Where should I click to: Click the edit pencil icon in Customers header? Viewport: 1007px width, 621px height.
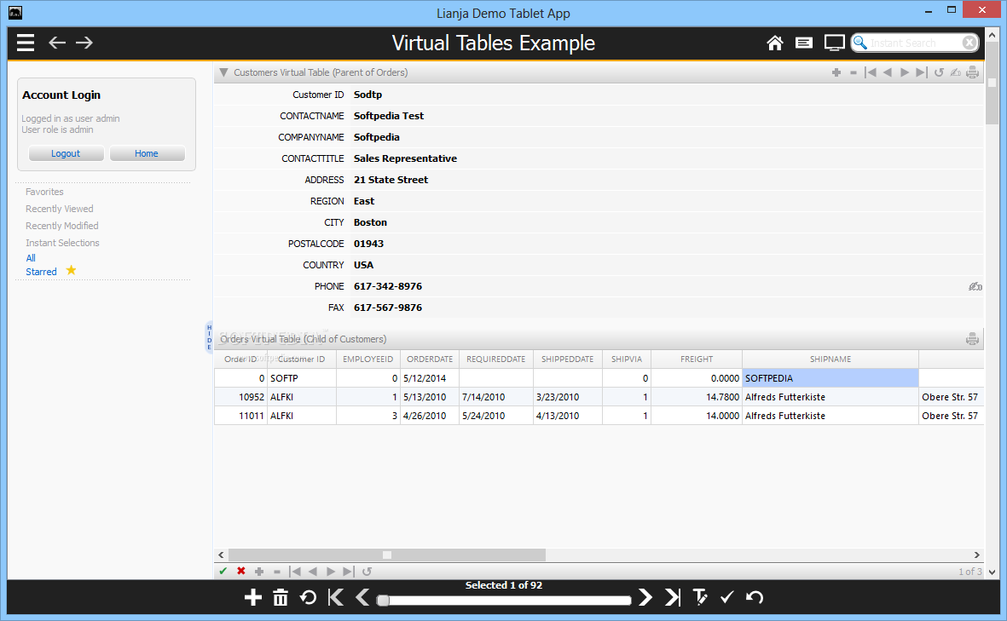(x=956, y=72)
